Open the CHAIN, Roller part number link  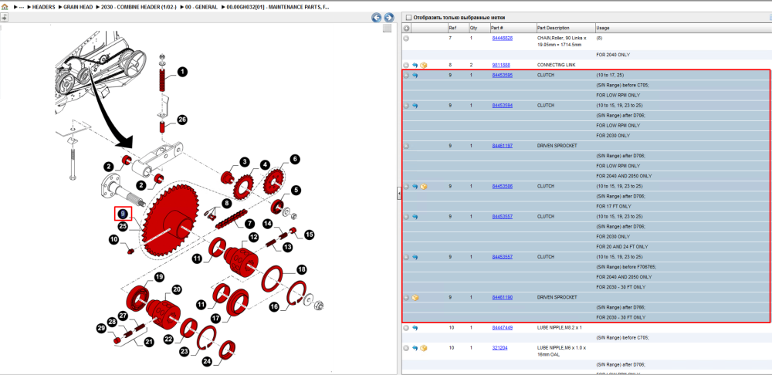pyautogui.click(x=503, y=38)
